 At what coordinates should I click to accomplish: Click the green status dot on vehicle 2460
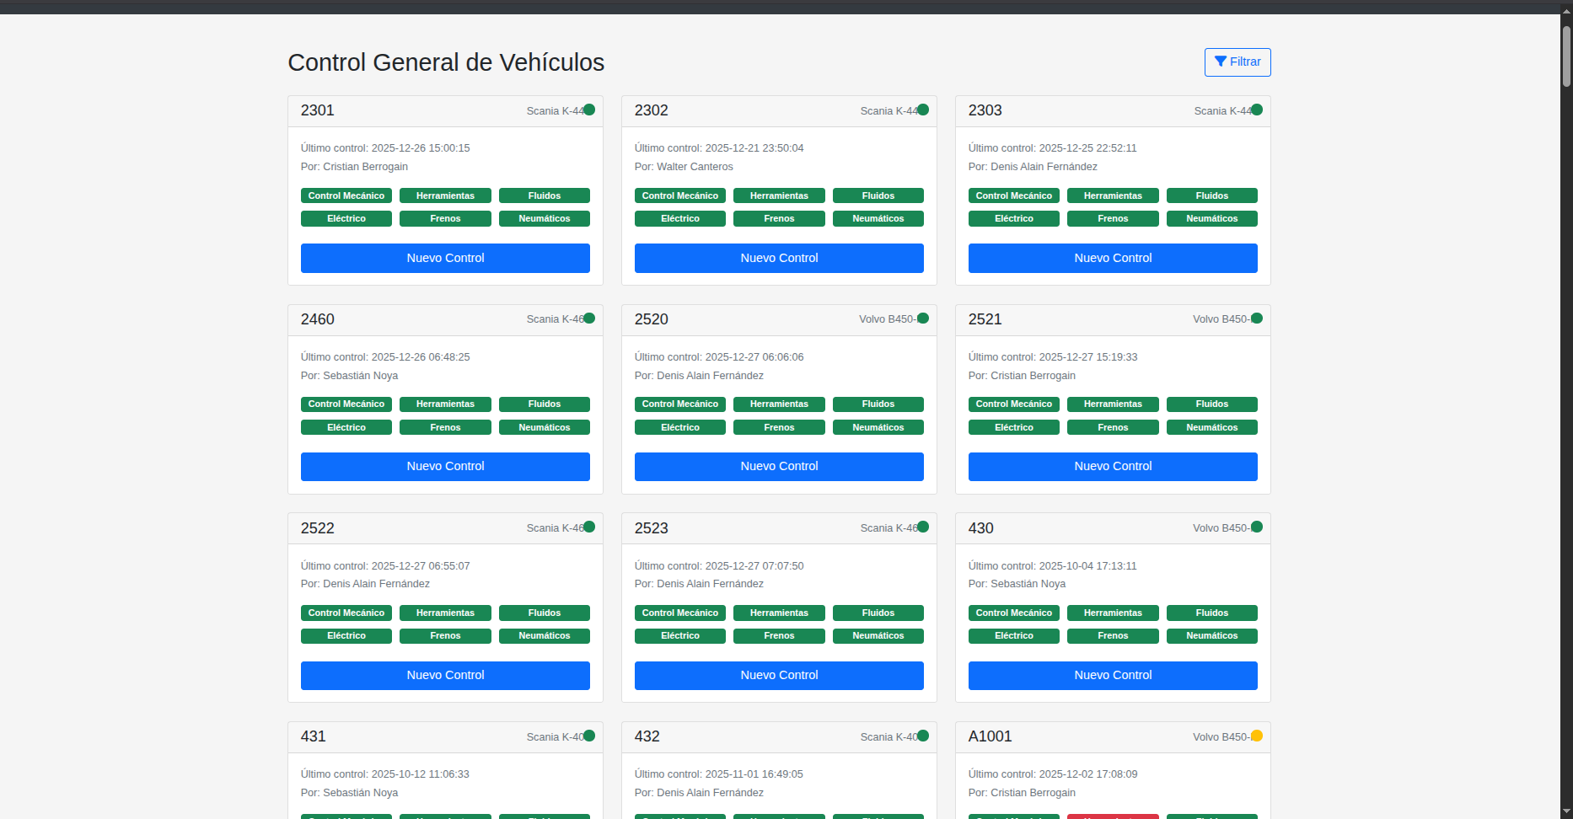[589, 318]
